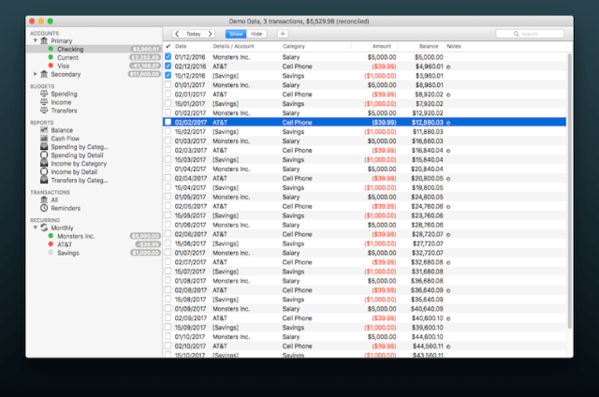Check reconciled box for 01/02/2017 Monsters Inc.
This screenshot has height=397, width=599.
(x=168, y=112)
